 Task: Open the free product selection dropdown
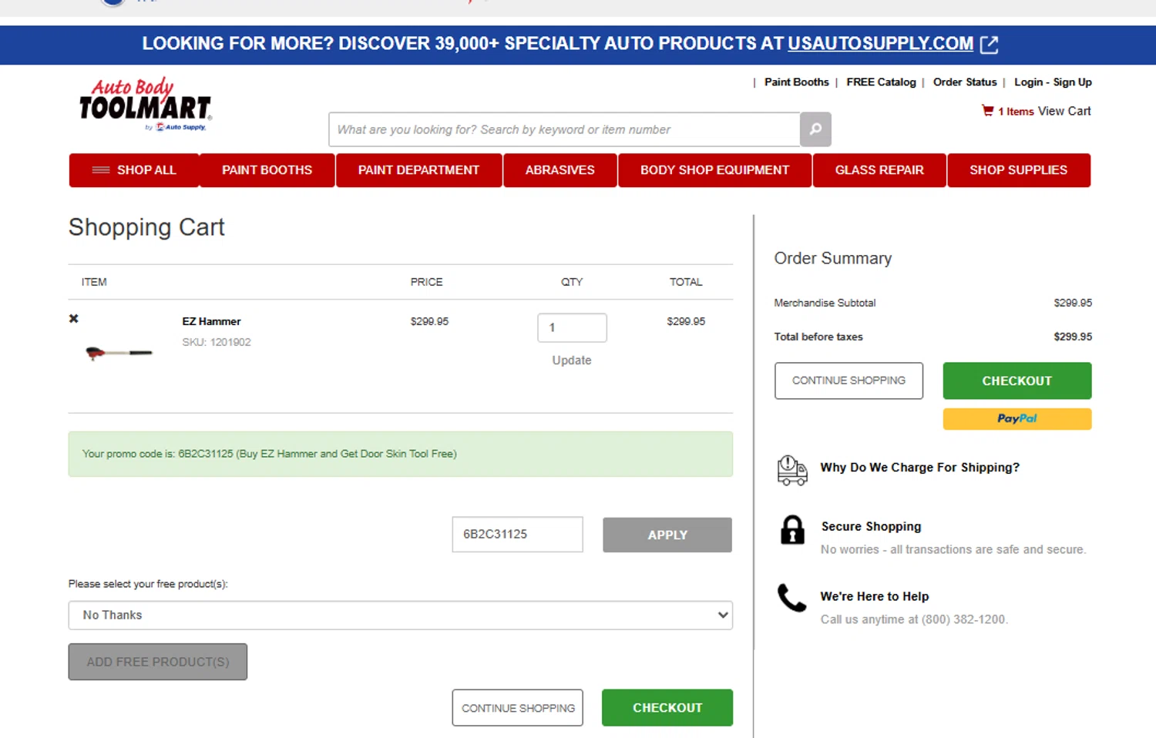(x=401, y=616)
